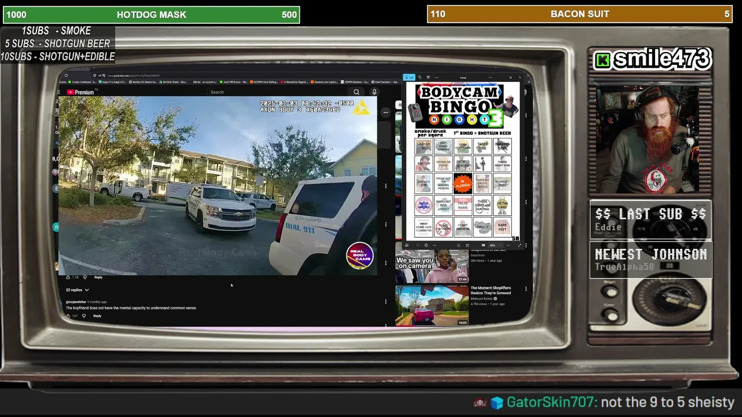Click the GatorSkin707 chat username

point(551,402)
